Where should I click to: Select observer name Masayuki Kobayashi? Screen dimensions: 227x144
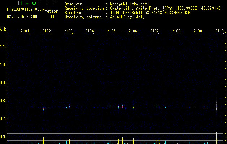tap(129, 4)
